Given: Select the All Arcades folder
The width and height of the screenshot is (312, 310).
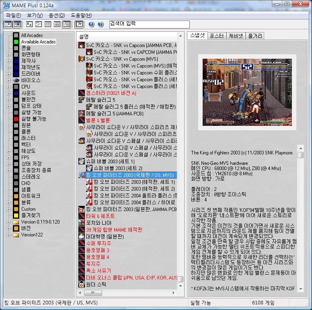Looking at the screenshot, I should point(32,35).
